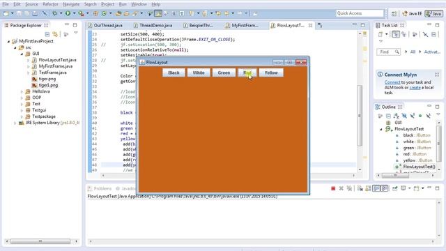Viewport: 446px width, 251px height.
Task: Click the Black button in FlowLayout window
Action: 174,73
